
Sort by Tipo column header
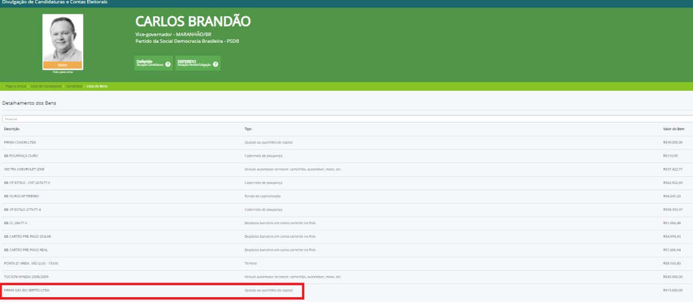pos(248,129)
